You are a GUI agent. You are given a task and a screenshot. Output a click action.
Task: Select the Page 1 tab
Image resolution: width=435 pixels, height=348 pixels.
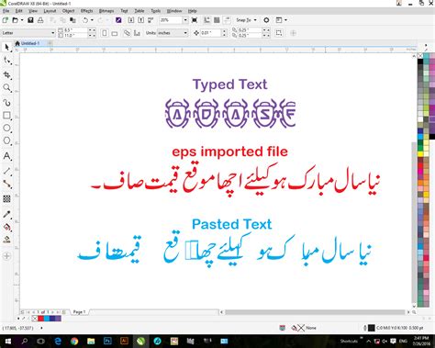point(79,312)
